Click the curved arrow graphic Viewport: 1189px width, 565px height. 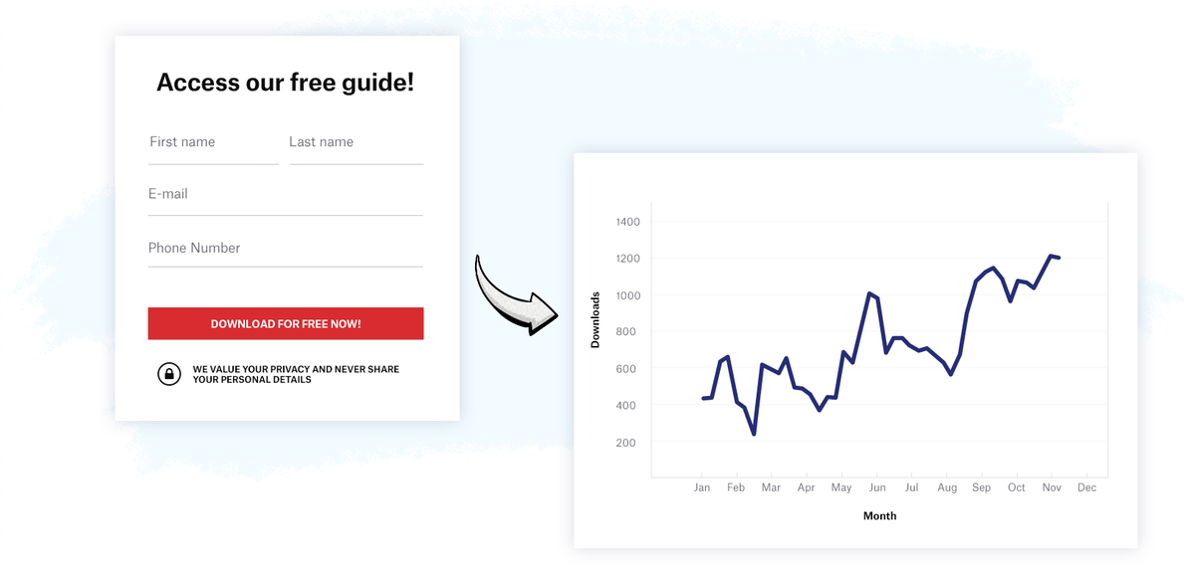[x=514, y=296]
